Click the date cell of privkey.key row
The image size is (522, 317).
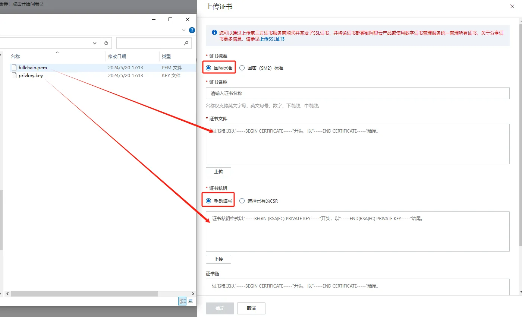coord(126,76)
